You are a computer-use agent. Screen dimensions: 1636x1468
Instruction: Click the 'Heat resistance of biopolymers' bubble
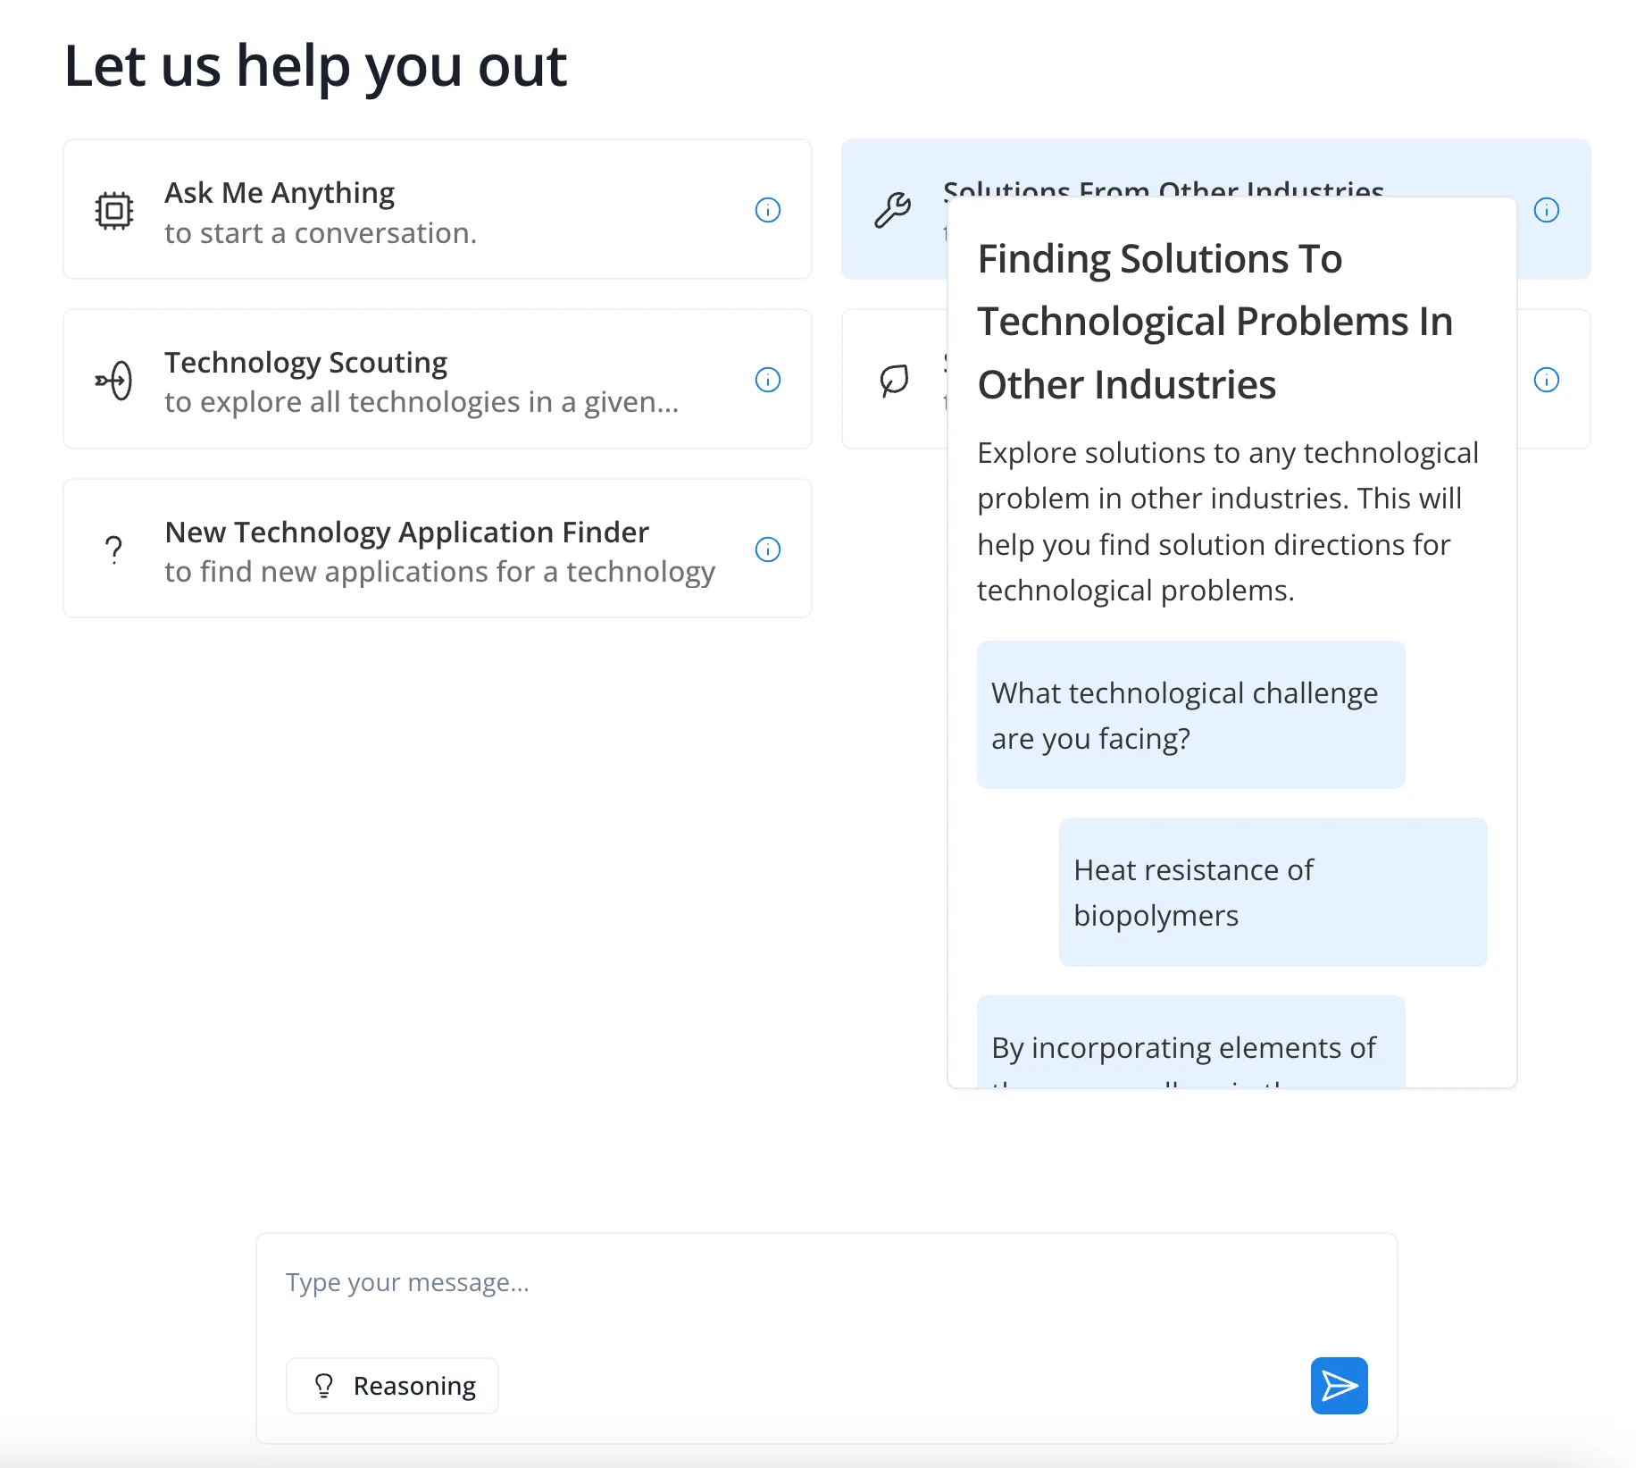tap(1273, 892)
